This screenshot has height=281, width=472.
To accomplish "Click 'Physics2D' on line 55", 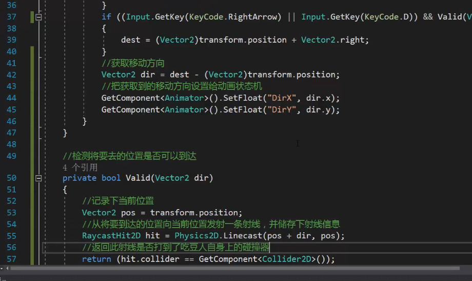I will coord(196,236).
